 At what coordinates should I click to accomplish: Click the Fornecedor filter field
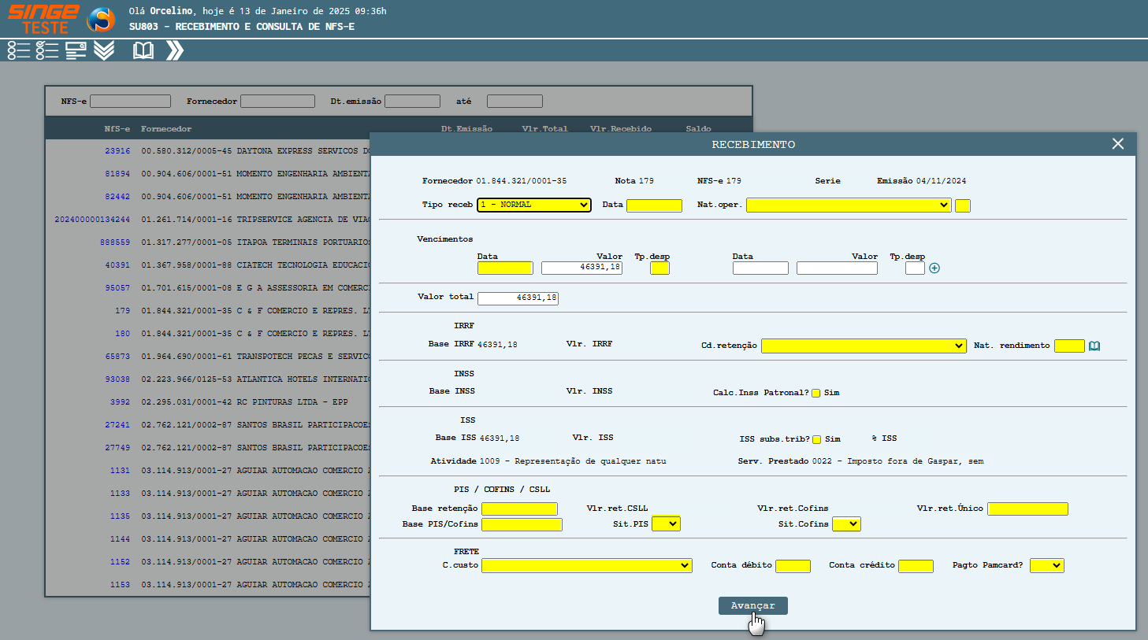(x=277, y=102)
